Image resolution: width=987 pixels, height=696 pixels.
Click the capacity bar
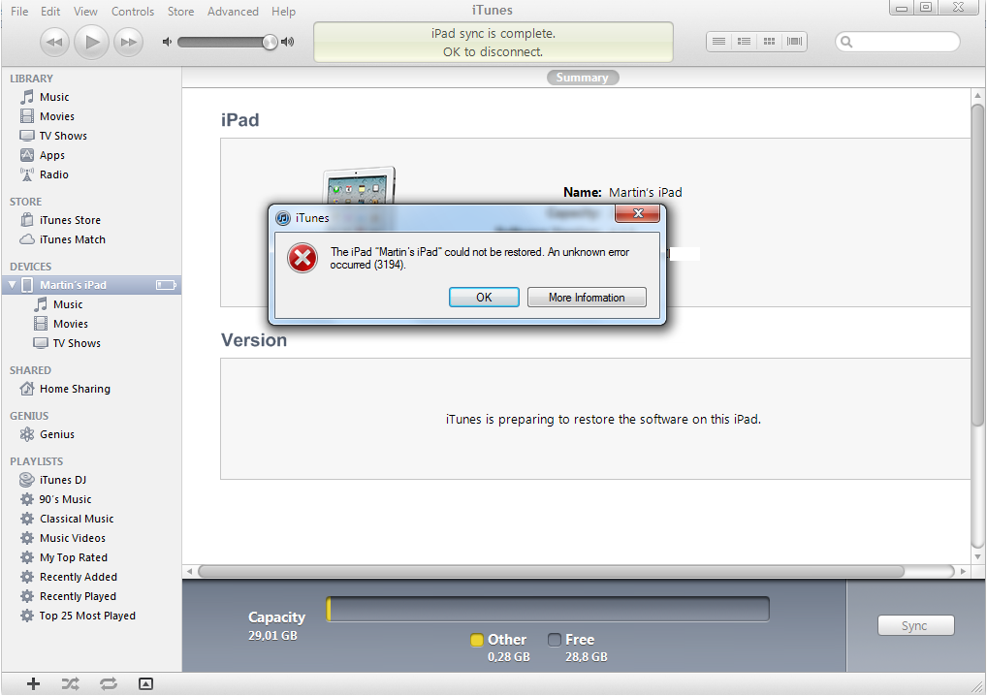[548, 609]
